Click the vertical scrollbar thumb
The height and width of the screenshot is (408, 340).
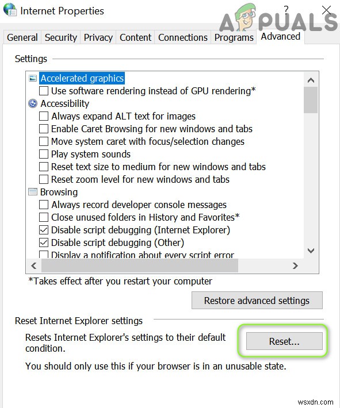[x=311, y=100]
